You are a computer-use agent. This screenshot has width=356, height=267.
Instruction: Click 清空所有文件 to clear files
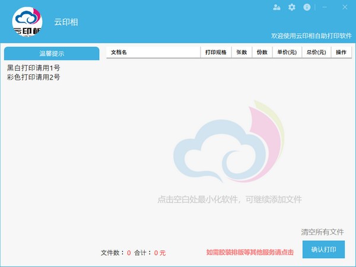(322, 232)
